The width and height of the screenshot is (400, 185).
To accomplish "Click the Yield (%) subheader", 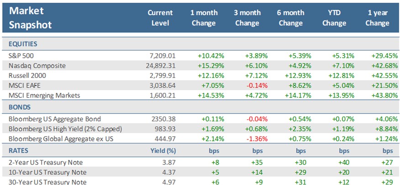I will tap(163, 151).
